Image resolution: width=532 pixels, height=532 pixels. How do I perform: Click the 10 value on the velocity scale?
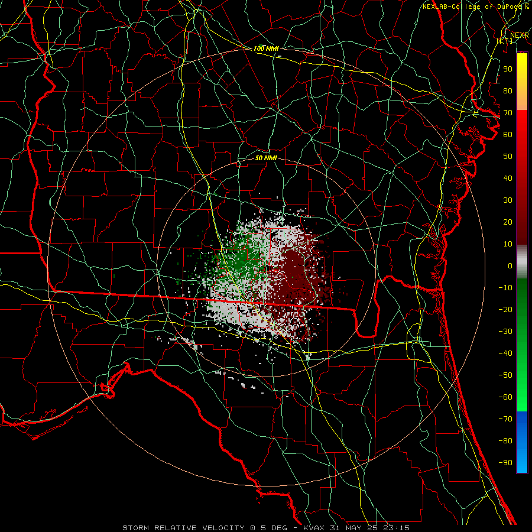(x=508, y=244)
